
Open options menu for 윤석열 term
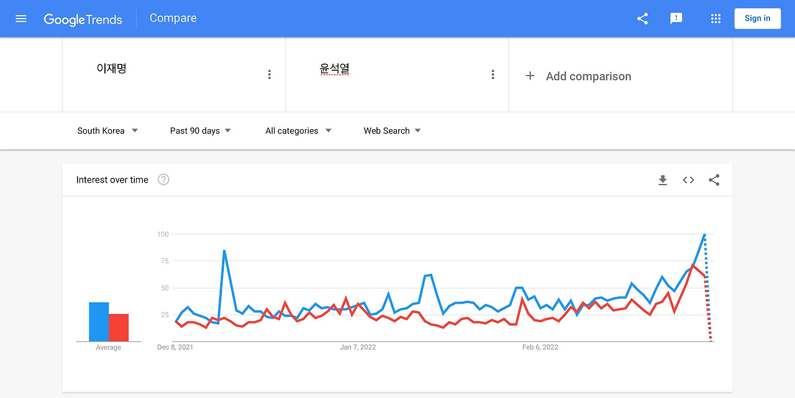[x=493, y=75]
